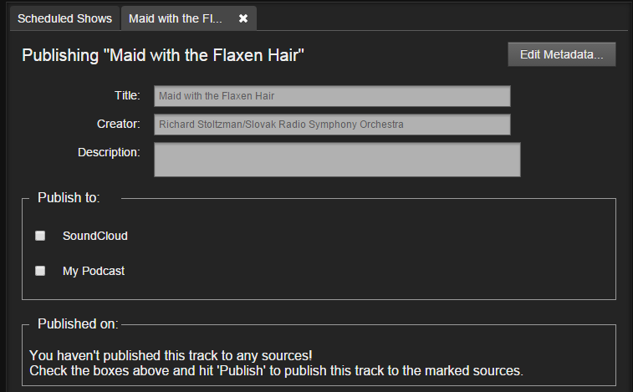Click the "Check the boxes above" instruction line
The height and width of the screenshot is (392, 633).
tap(276, 370)
